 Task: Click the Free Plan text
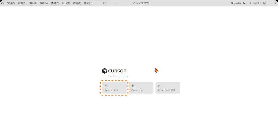(x=113, y=76)
